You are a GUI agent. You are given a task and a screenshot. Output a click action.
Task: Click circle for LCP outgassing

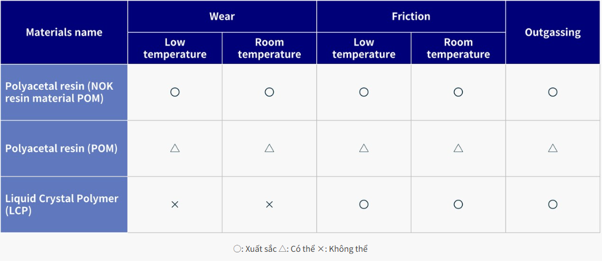point(552,205)
